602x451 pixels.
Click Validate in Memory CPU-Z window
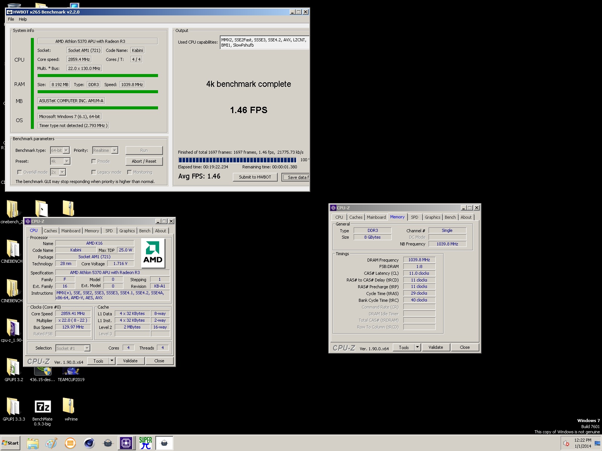(436, 347)
